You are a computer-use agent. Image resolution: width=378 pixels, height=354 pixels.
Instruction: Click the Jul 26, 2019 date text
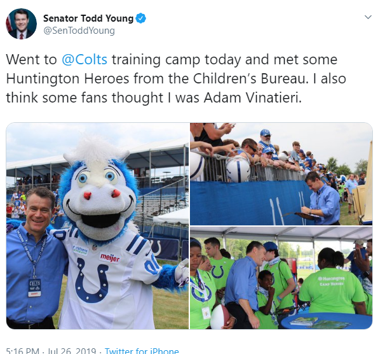point(72,351)
